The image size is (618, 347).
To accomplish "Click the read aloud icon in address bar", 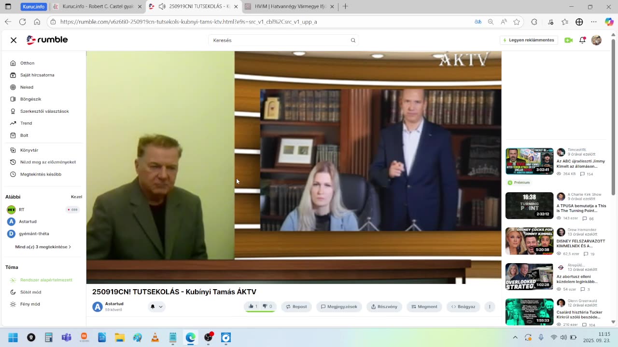I will [504, 22].
